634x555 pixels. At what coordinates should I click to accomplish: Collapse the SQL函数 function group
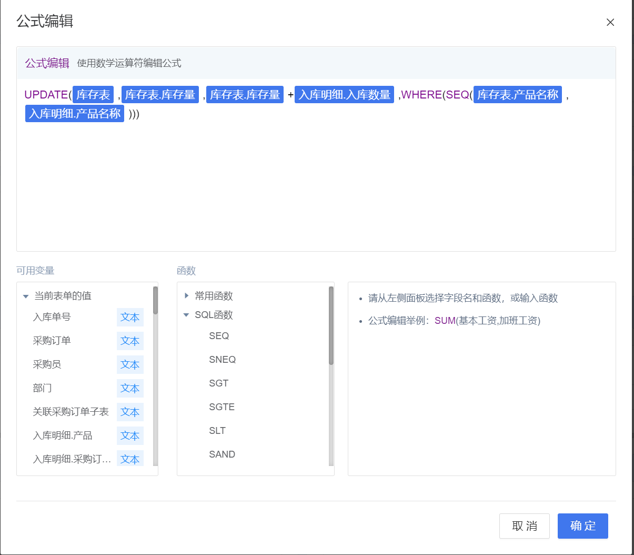(x=186, y=315)
